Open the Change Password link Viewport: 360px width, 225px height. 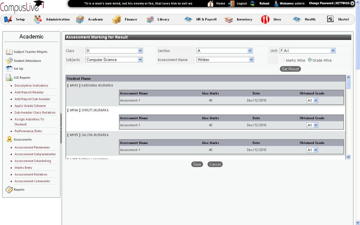tap(321, 3)
